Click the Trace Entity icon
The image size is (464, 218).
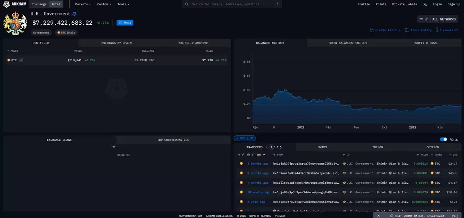407,30
